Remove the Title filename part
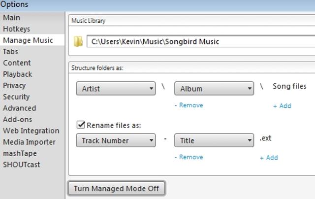 click(x=189, y=157)
